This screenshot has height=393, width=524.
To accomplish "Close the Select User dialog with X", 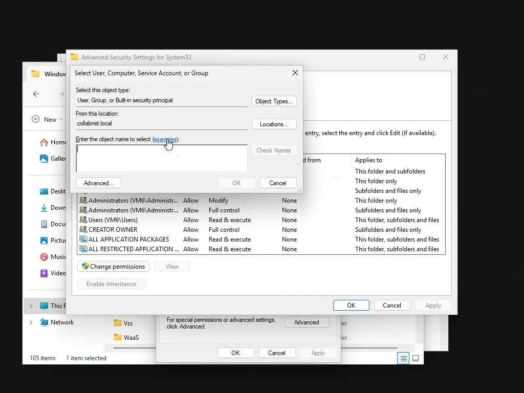I will click(x=295, y=73).
